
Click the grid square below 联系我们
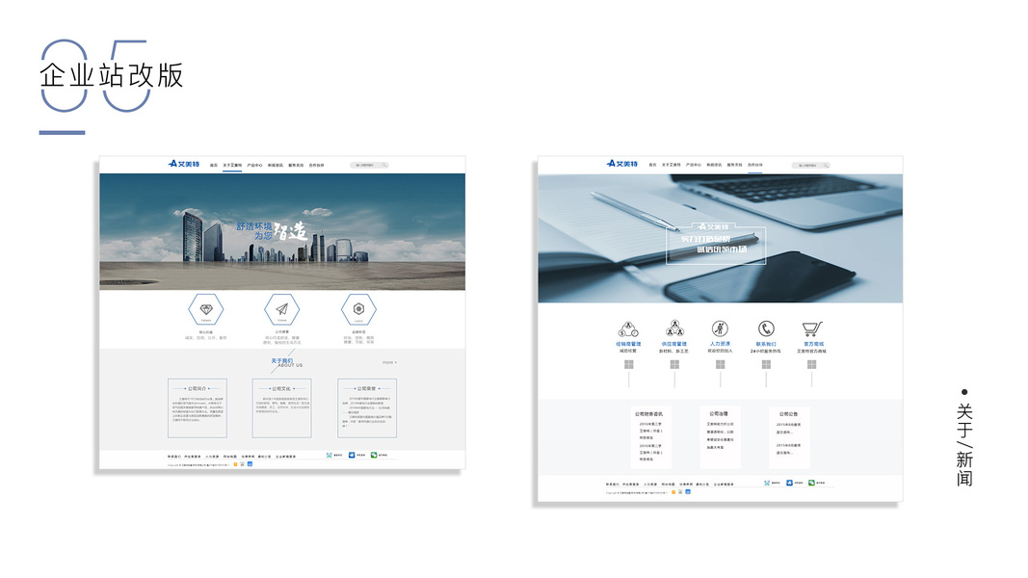(x=766, y=364)
